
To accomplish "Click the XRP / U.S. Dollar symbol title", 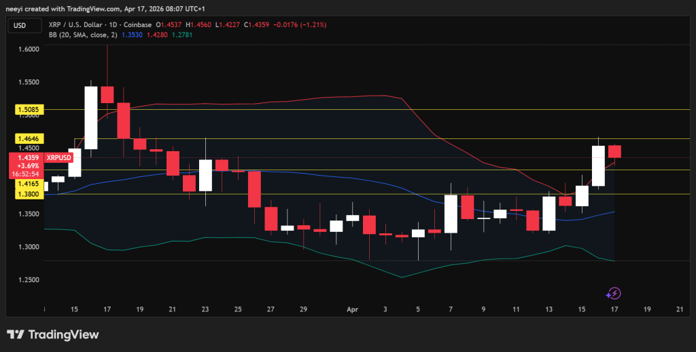I will (x=74, y=24).
